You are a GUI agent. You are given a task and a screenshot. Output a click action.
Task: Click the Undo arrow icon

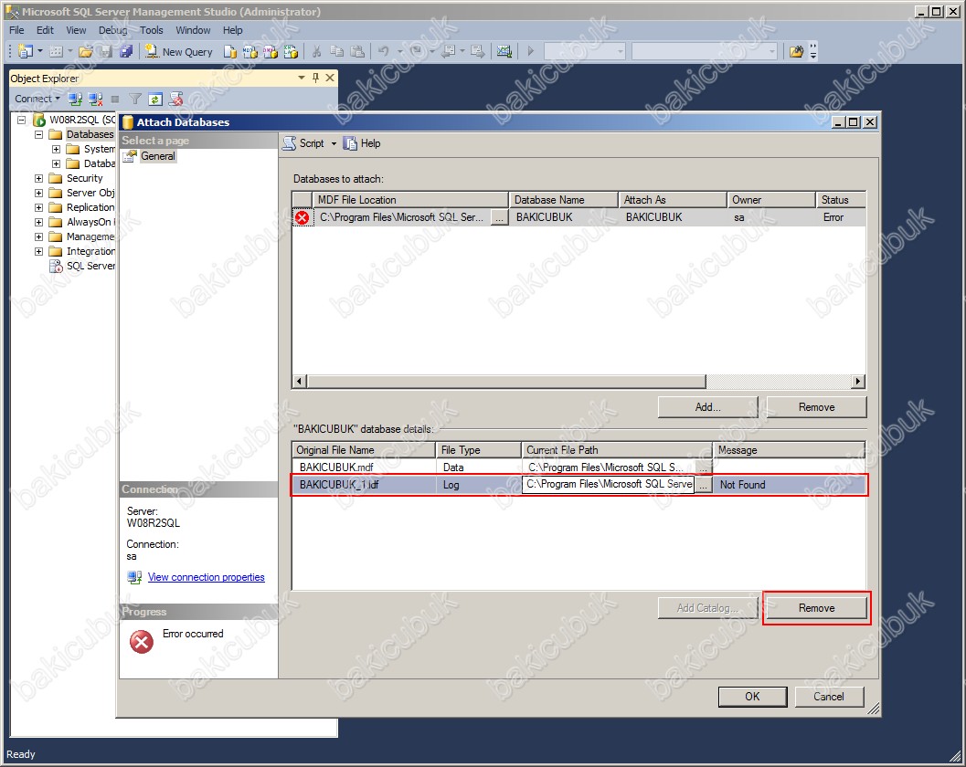(383, 52)
